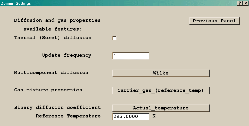The width and height of the screenshot is (249, 126).
Task: Select the Update frequency label text
Action: click(x=67, y=55)
